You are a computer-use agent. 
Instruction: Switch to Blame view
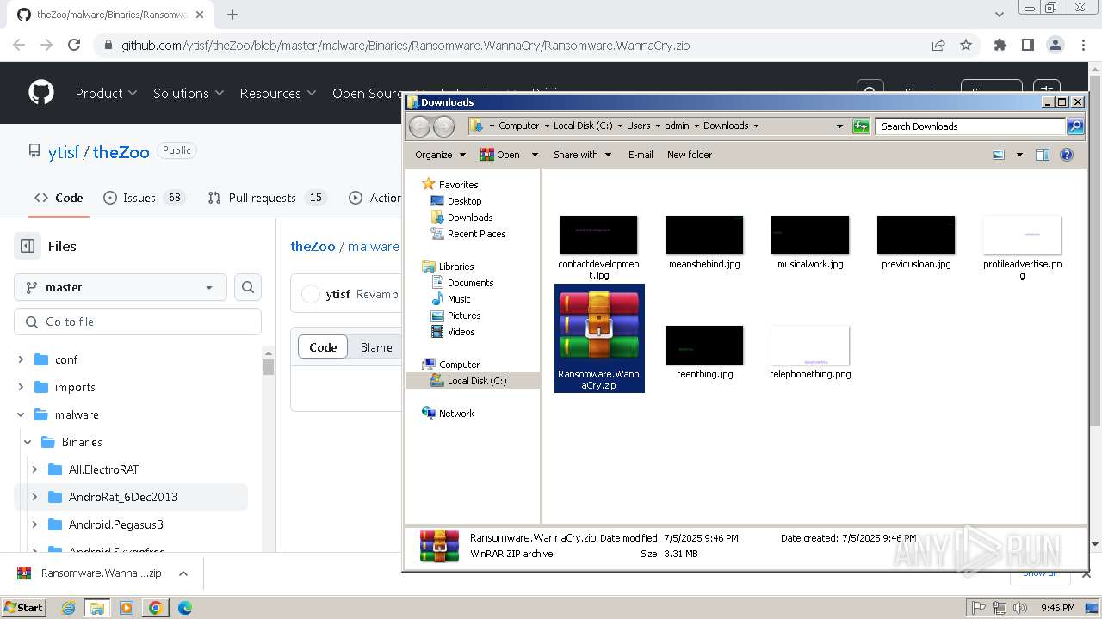pos(376,347)
